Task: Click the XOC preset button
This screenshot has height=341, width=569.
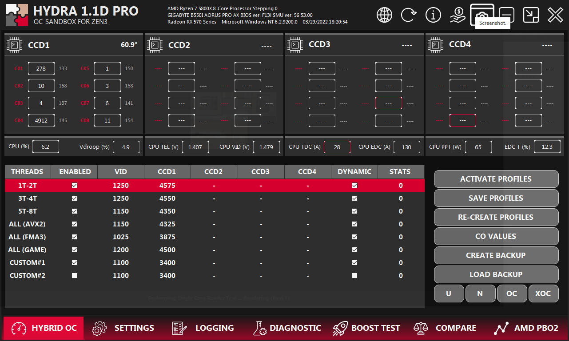Action: 543,293
